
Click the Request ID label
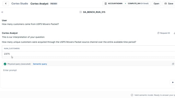(x=165, y=33)
